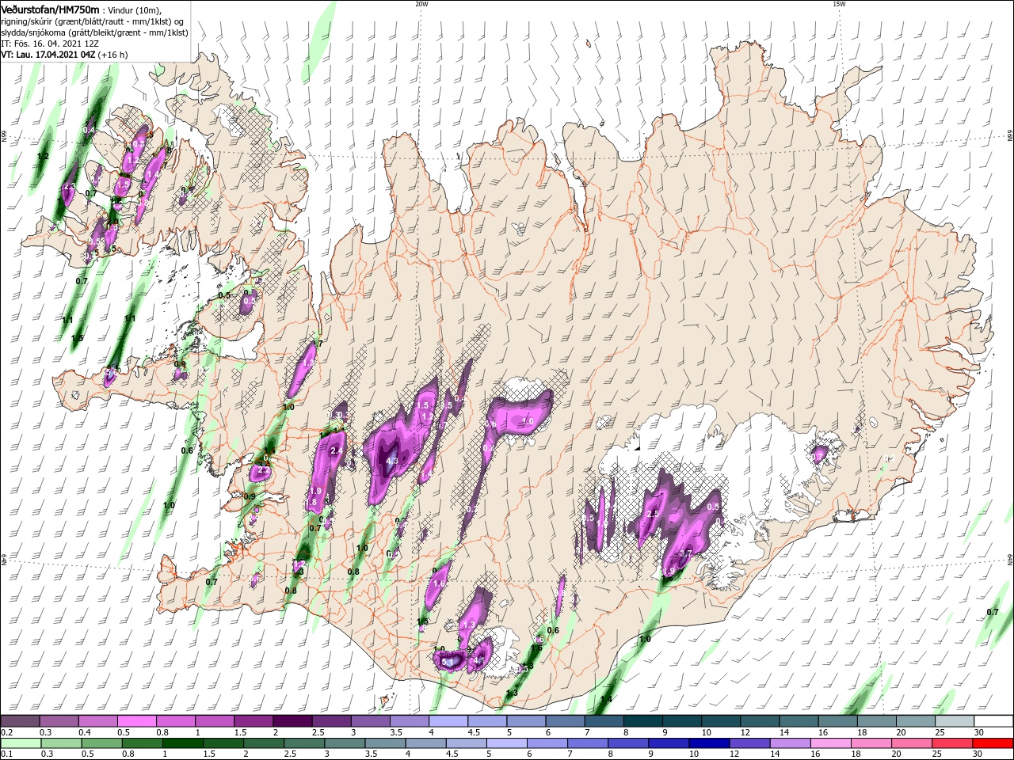Click the darkest purple swatch labeled 2 in upper legend
The height and width of the screenshot is (760, 1014).
pyautogui.click(x=292, y=720)
